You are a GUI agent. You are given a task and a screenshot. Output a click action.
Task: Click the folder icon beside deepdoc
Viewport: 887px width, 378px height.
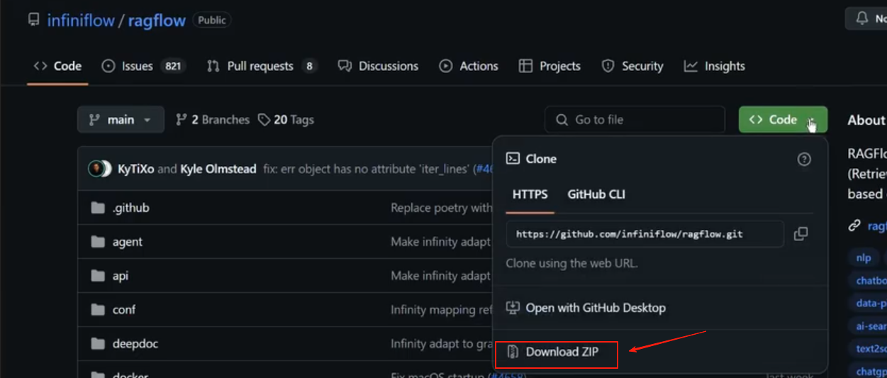pos(98,344)
